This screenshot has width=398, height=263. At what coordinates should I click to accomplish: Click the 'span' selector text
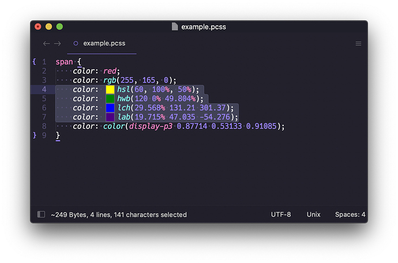(64, 62)
